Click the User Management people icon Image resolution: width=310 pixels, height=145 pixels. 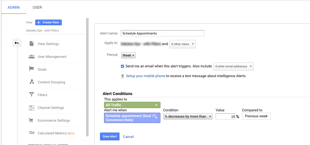pyautogui.click(x=32, y=56)
